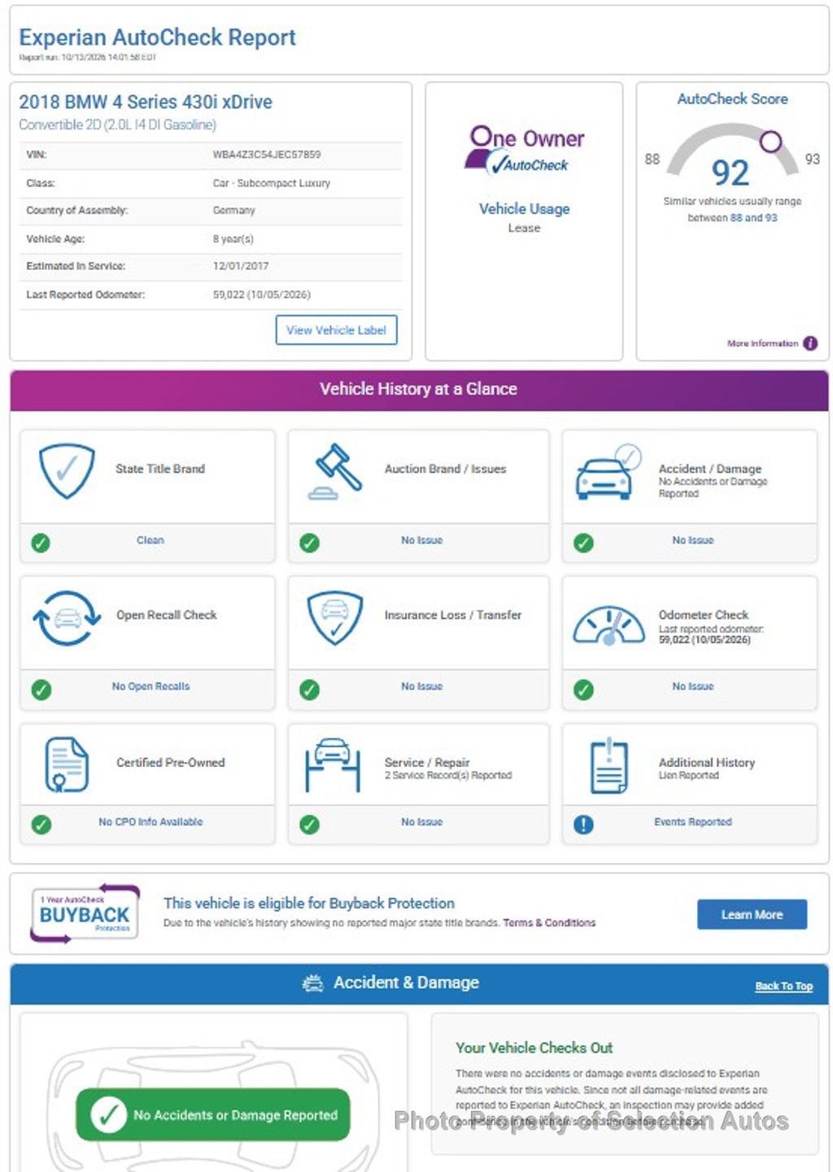Click No Issue under Service / Repair
Viewport: 833px width, 1172px height.
(x=421, y=822)
